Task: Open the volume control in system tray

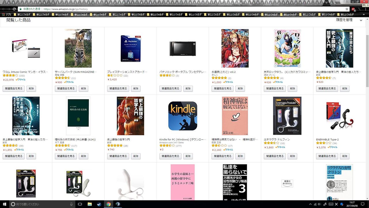Action: (x=320, y=204)
